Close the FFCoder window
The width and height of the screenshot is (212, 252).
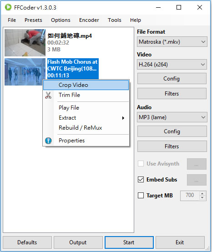[200, 7]
